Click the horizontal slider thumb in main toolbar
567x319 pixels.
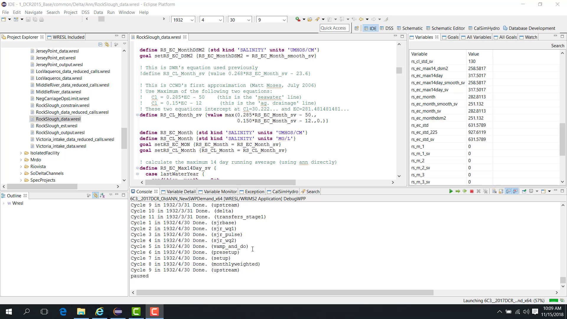pos(101,19)
